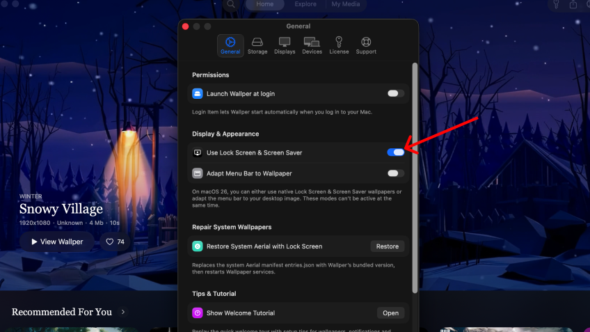The width and height of the screenshot is (590, 332).
Task: Click the Recommended For You heading
Action: [62, 312]
